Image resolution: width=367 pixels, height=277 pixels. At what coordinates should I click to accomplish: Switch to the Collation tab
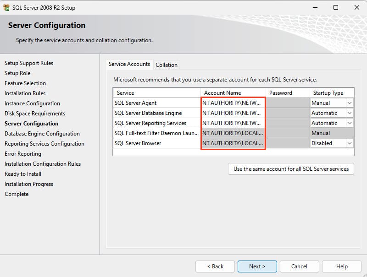(x=166, y=65)
